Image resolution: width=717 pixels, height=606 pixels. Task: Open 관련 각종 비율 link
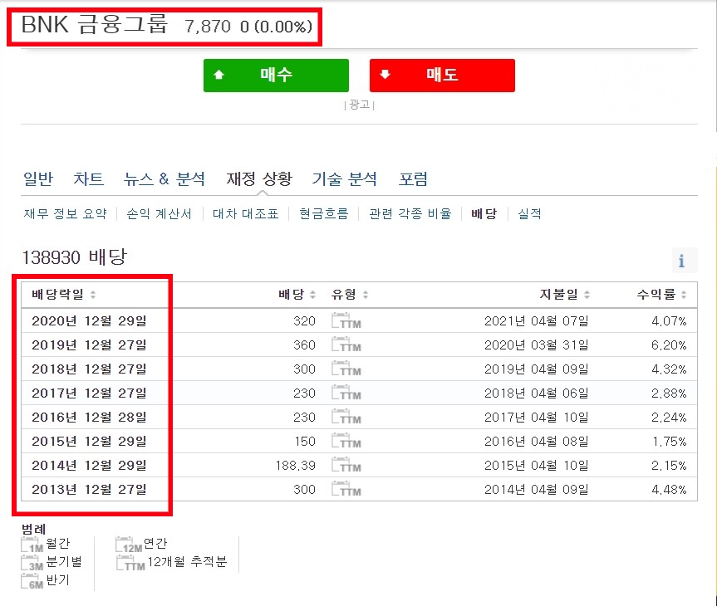pyautogui.click(x=410, y=213)
